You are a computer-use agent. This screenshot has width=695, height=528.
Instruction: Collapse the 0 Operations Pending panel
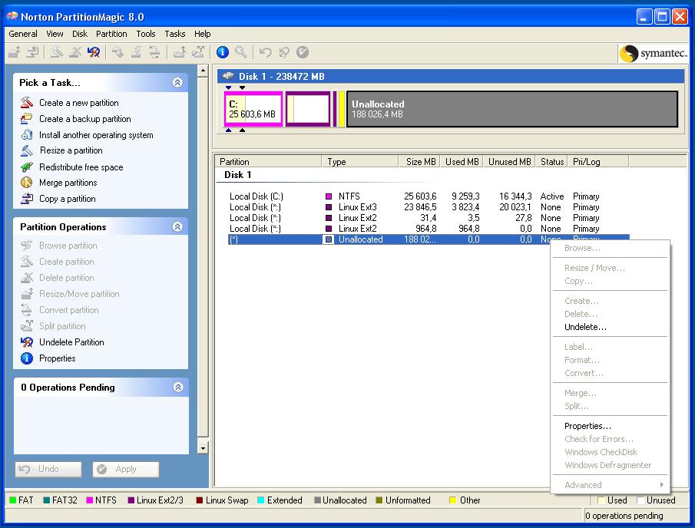click(x=177, y=387)
